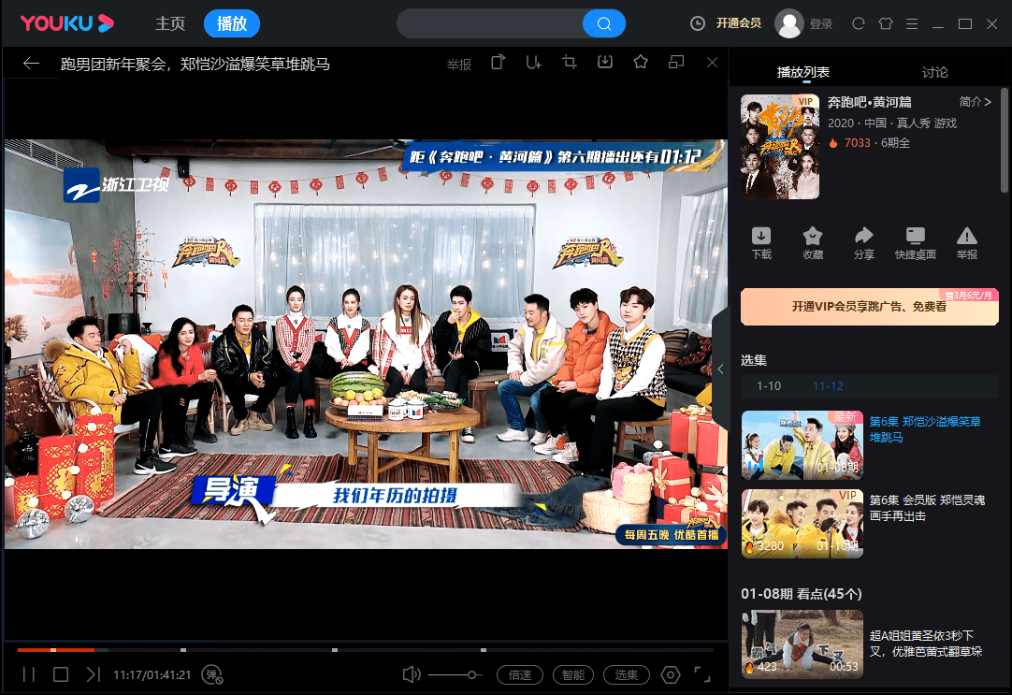Switch to 讨论 discussion tab

pos(934,72)
